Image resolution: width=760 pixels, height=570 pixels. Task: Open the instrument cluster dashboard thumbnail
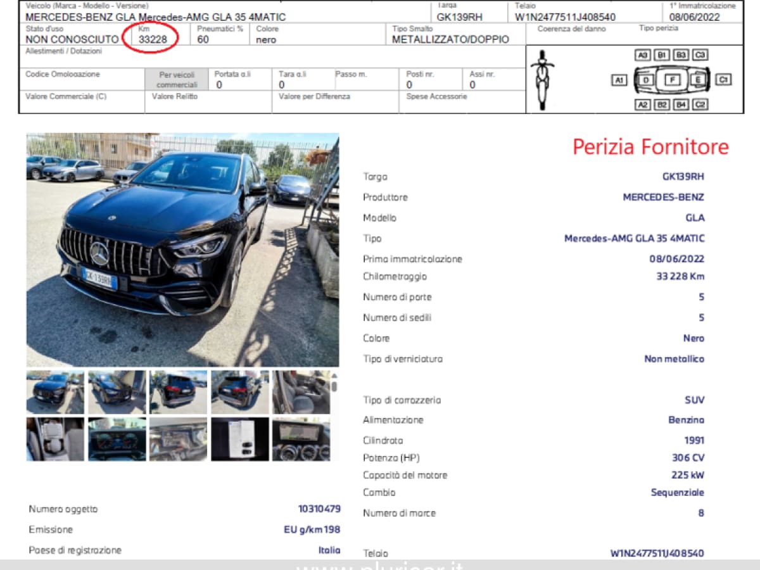117,439
